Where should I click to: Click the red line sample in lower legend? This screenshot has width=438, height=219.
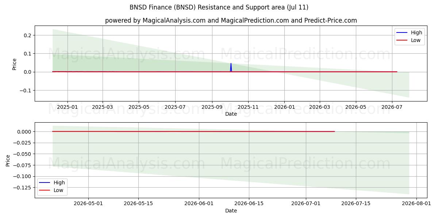(x=45, y=191)
